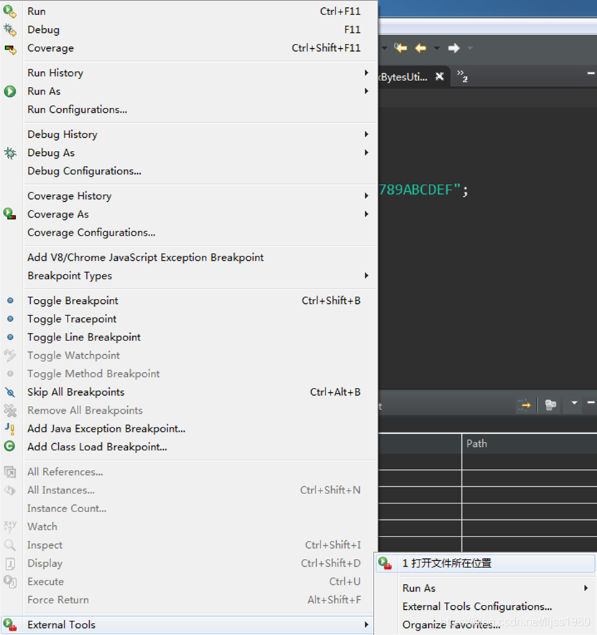Click the gray icon in bottom panel toolbar
Image resolution: width=597 pixels, height=635 pixels.
tap(550, 404)
